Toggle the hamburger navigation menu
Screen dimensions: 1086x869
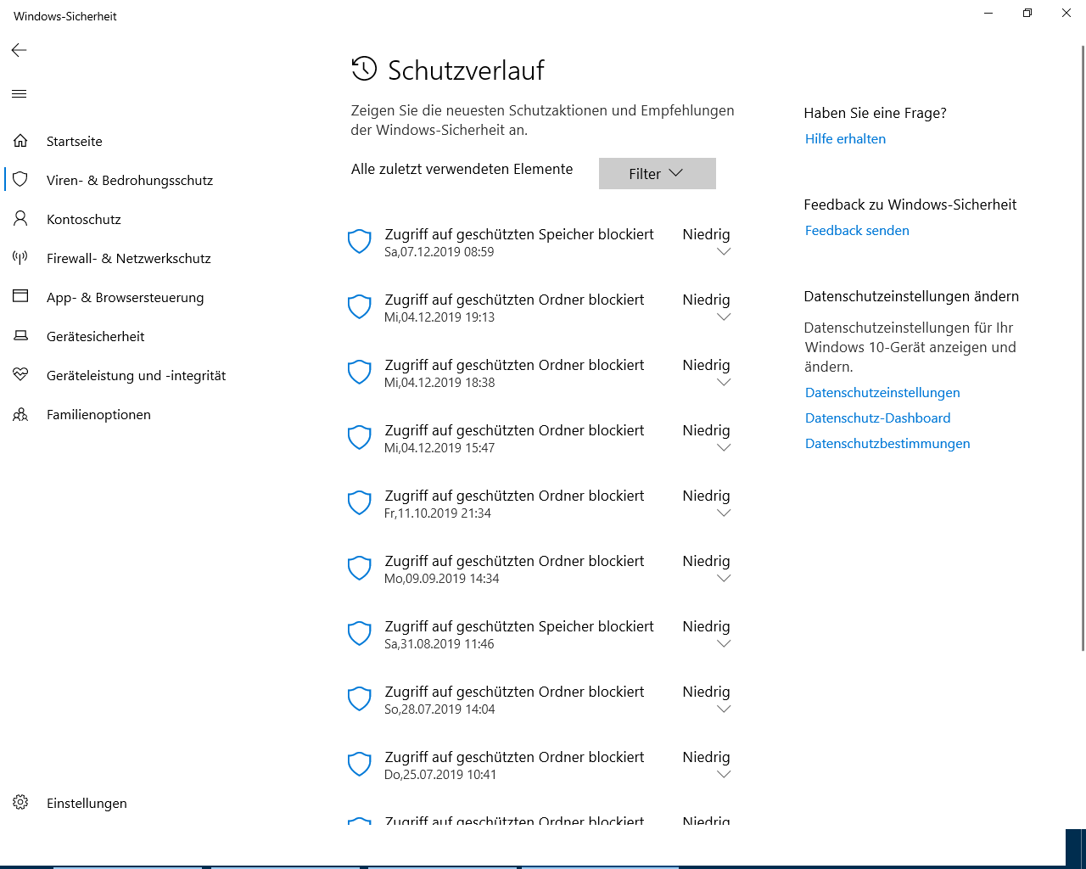click(x=20, y=93)
